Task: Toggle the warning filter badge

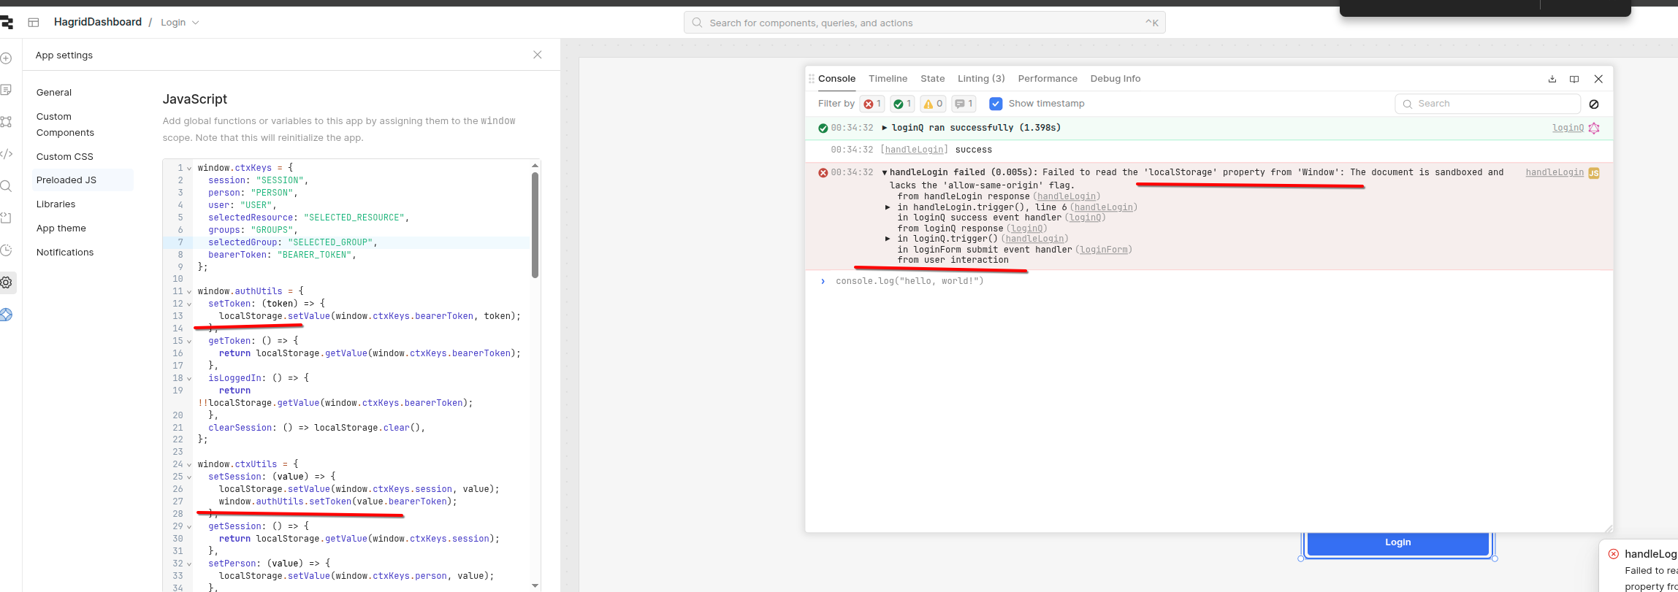Action: point(933,104)
